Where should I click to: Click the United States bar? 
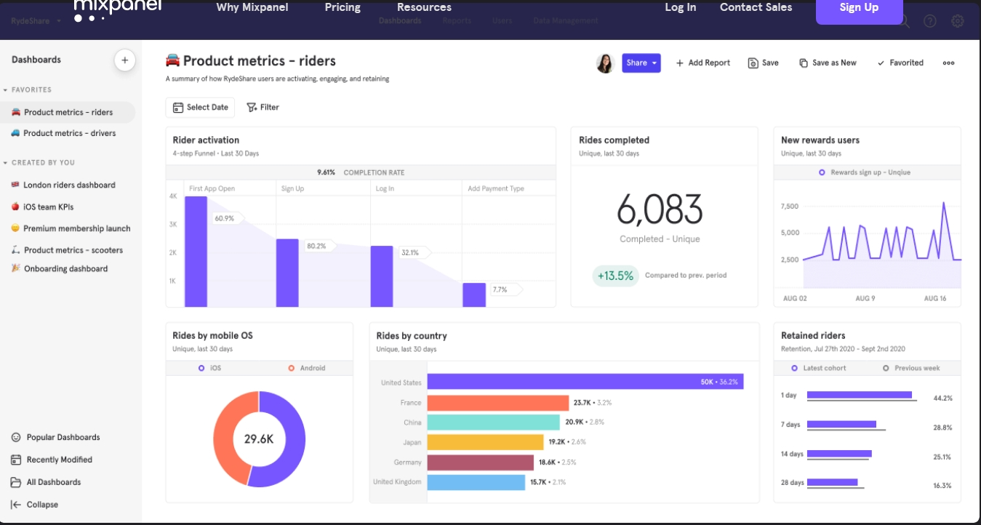tap(585, 382)
